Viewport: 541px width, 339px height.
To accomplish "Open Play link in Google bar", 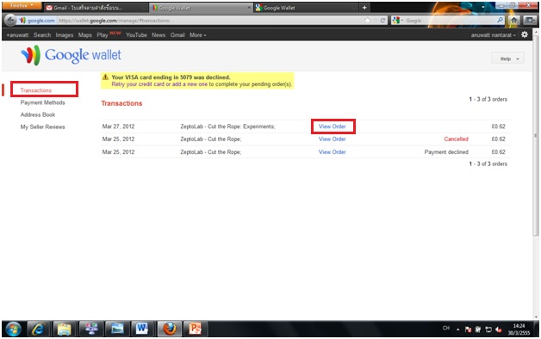I will click(x=103, y=34).
